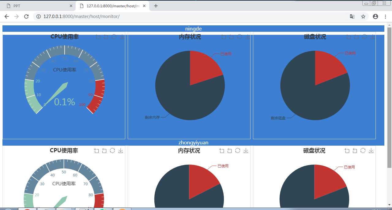
Task: Bookmark this page with the star icon
Action: pos(363,16)
